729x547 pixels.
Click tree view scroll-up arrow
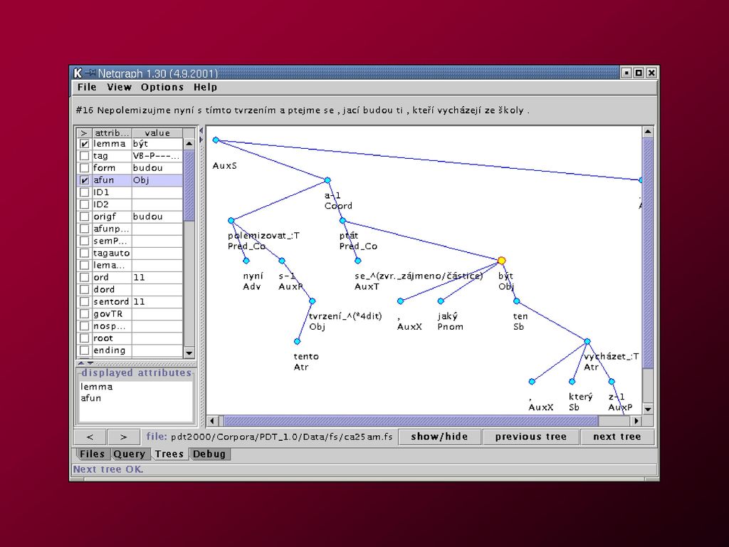(x=648, y=132)
